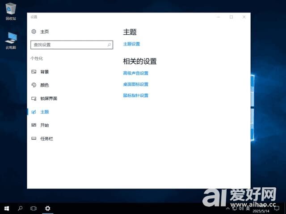Maximize the 设置 window
The width and height of the screenshot is (286, 214).
231,17
